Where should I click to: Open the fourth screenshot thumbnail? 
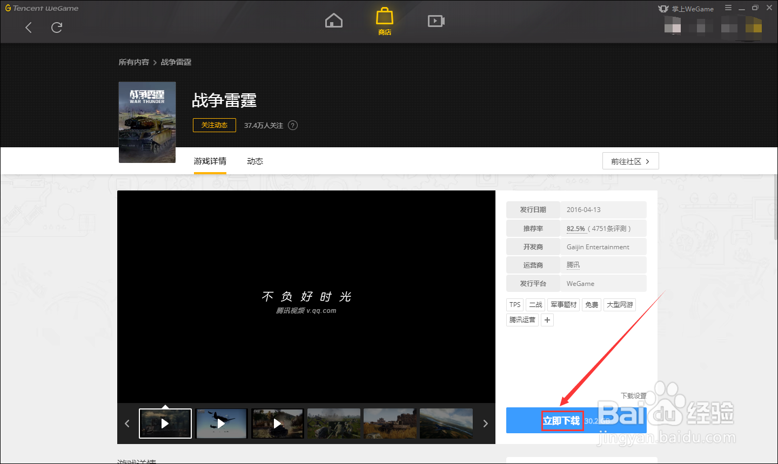coord(334,424)
